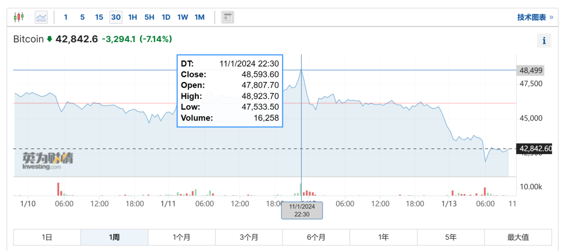
Task: Select the 30-minute interval
Action: [x=116, y=17]
